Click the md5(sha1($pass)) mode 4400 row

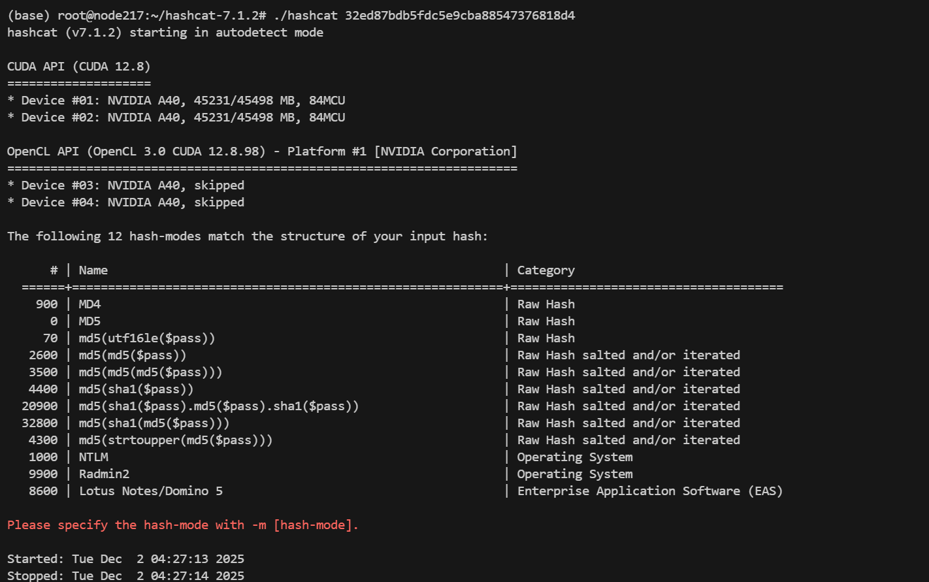click(x=136, y=389)
